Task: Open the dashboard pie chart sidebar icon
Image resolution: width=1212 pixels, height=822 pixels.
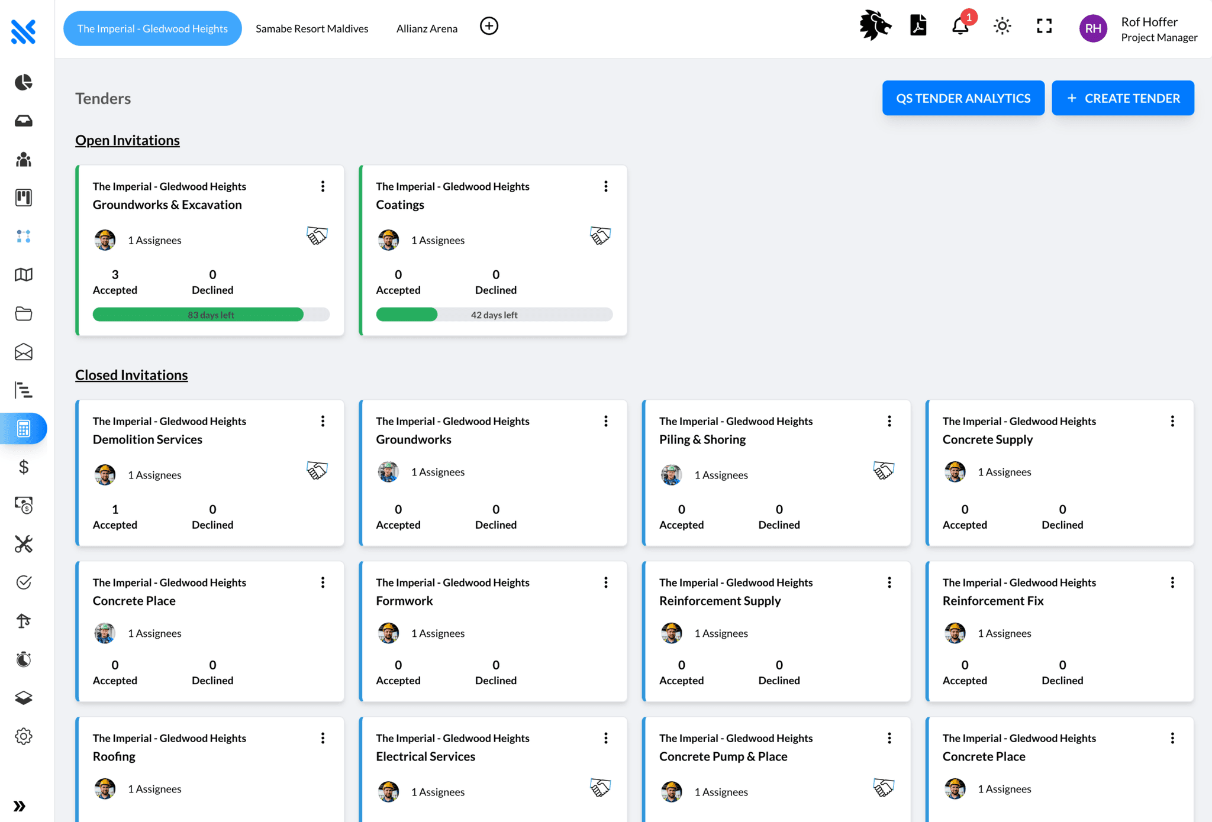Action: (x=24, y=82)
